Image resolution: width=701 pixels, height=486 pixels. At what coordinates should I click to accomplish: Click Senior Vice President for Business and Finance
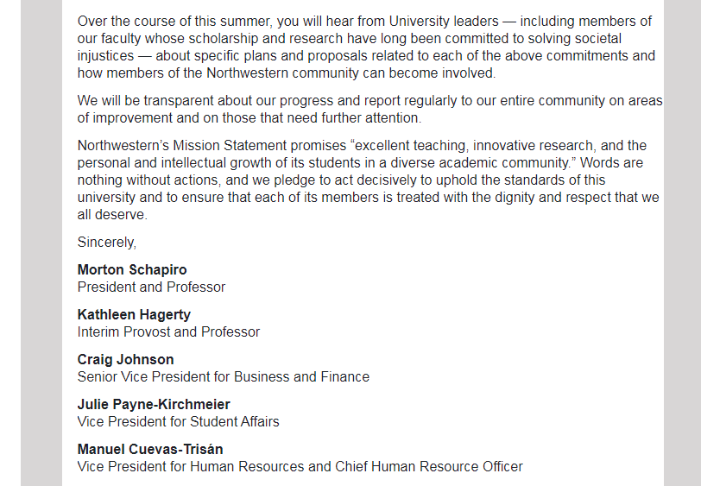click(x=223, y=376)
